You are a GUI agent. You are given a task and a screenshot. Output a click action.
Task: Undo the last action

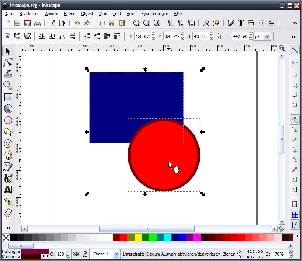click(77, 23)
